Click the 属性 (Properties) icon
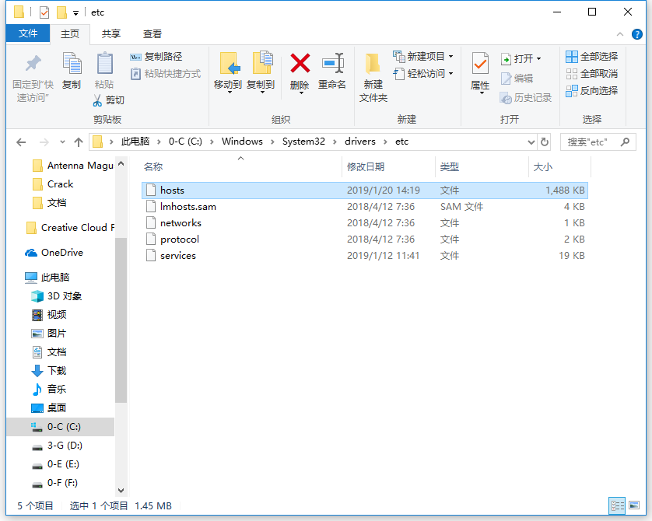Image resolution: width=652 pixels, height=521 pixels. pos(480,64)
